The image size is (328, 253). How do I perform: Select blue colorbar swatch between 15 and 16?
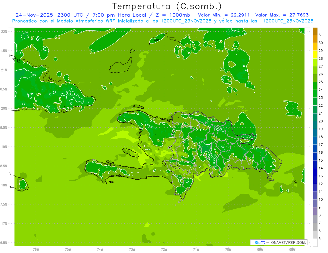pos(315,157)
